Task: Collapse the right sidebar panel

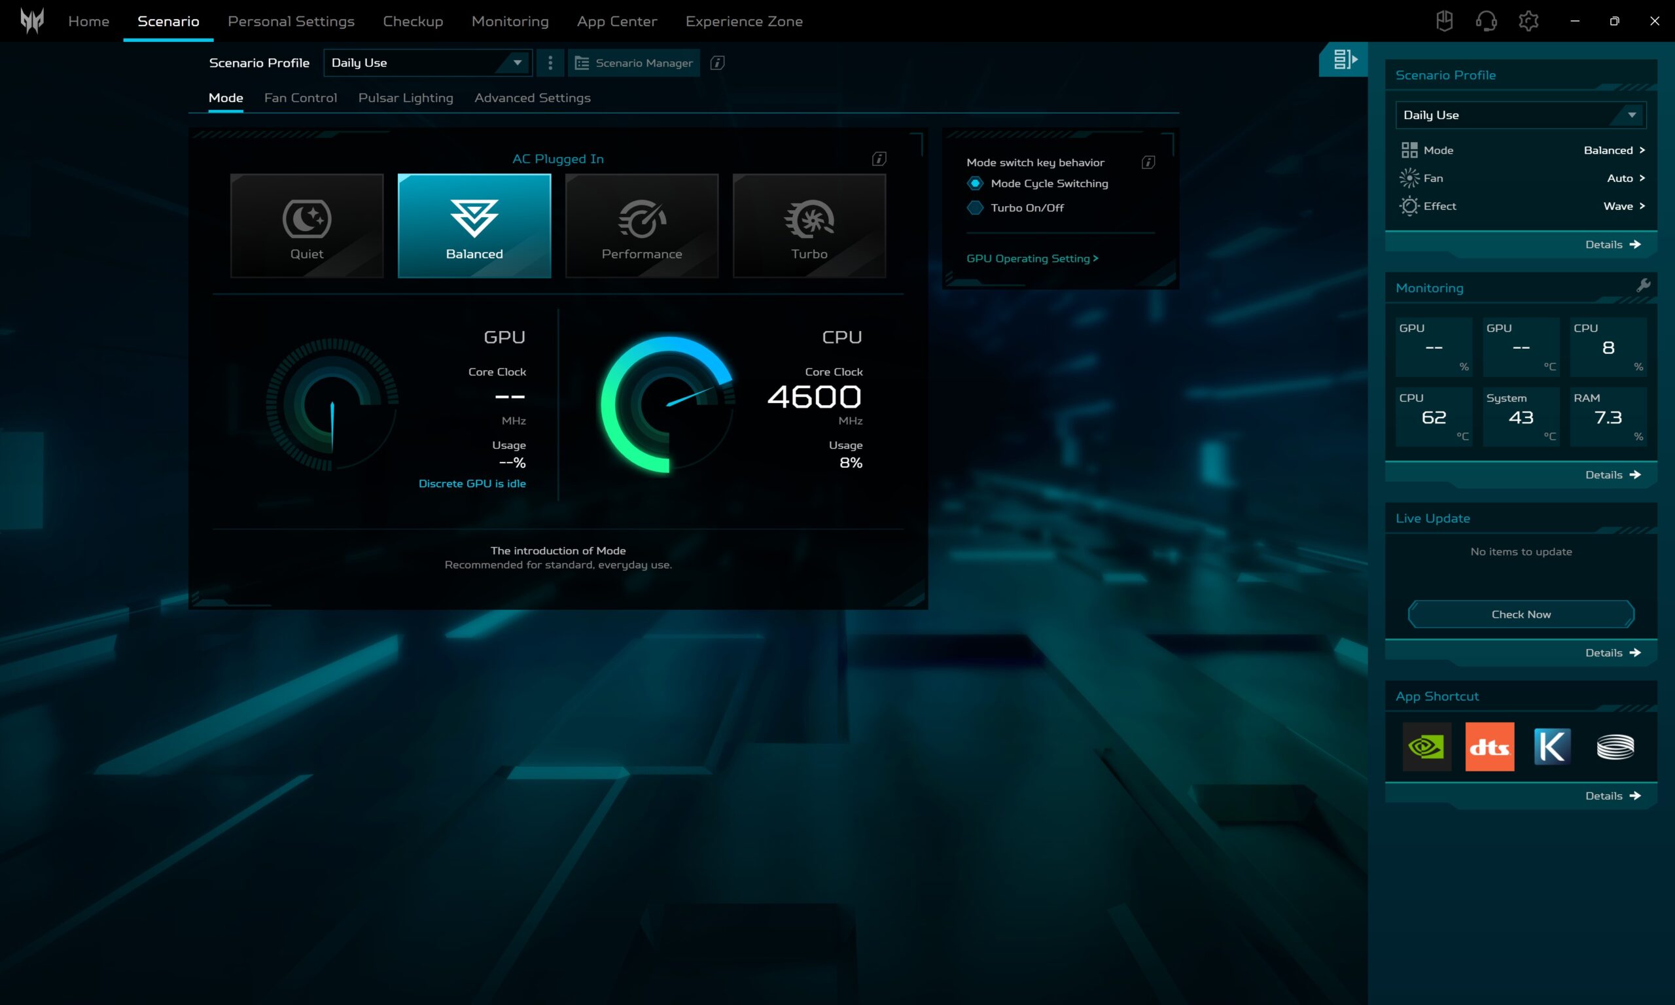Action: pos(1343,60)
